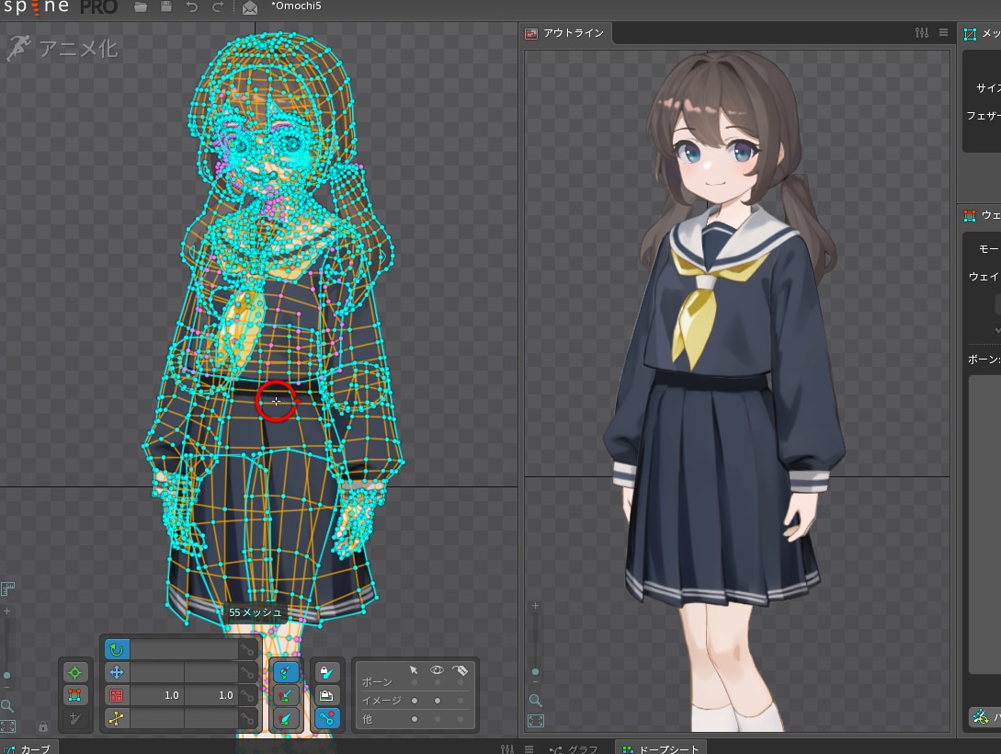1001x754 pixels.
Task: Toggle the アニメ化 animate mode button
Action: pos(63,49)
